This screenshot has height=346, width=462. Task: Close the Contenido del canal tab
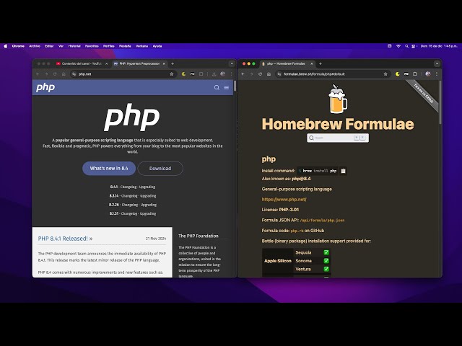pos(106,63)
